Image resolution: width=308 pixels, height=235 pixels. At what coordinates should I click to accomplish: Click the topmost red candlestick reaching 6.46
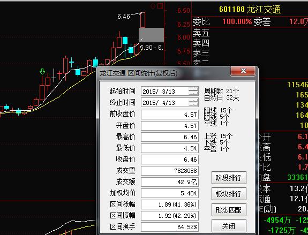point(143,20)
